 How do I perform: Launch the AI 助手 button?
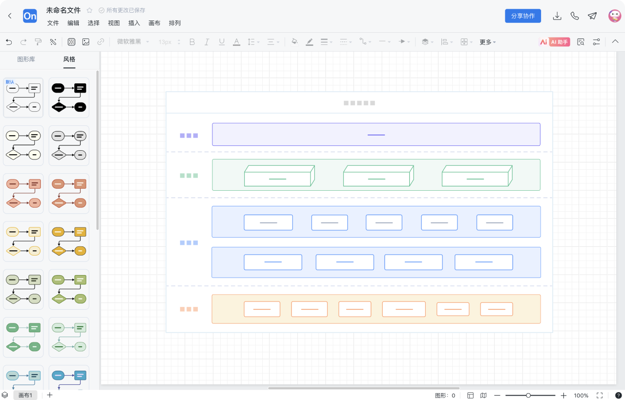pos(555,42)
